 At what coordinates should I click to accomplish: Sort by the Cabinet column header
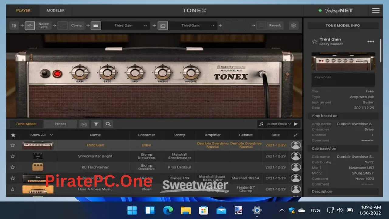pos(246,135)
